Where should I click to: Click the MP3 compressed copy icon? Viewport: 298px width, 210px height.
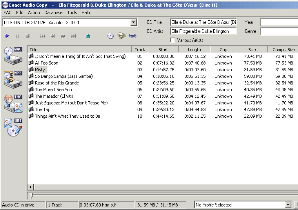point(13,79)
